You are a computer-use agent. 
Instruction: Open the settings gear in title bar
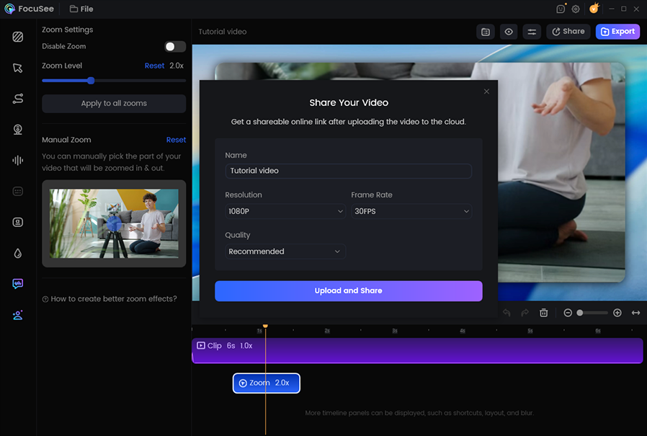click(x=576, y=9)
